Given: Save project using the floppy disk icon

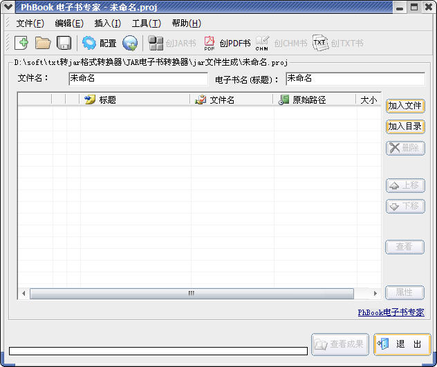Looking at the screenshot, I should click(x=64, y=43).
